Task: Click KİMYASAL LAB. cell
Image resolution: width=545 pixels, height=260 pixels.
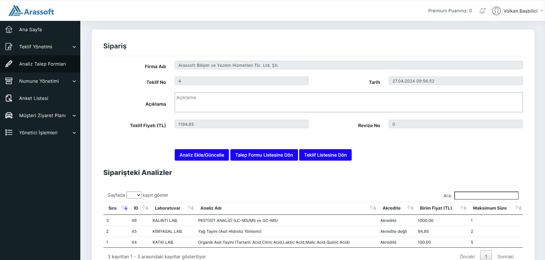Action: (168, 231)
